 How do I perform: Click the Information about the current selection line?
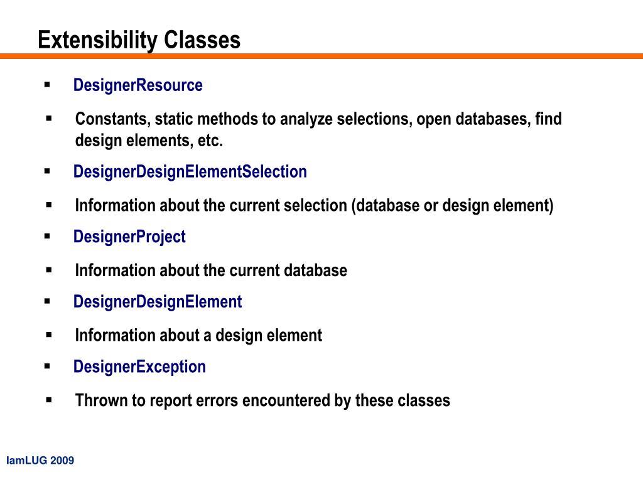pyautogui.click(x=314, y=205)
